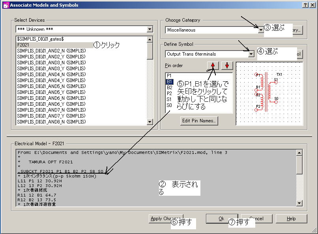The image size is (318, 234).
Task: Click the 'R12 B2 13 73.5' model line
Action: tap(37, 200)
